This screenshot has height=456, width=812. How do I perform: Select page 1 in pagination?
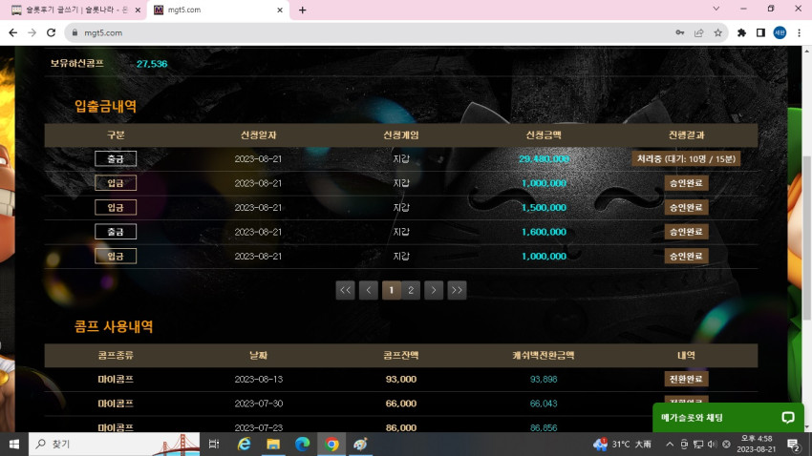pos(391,290)
